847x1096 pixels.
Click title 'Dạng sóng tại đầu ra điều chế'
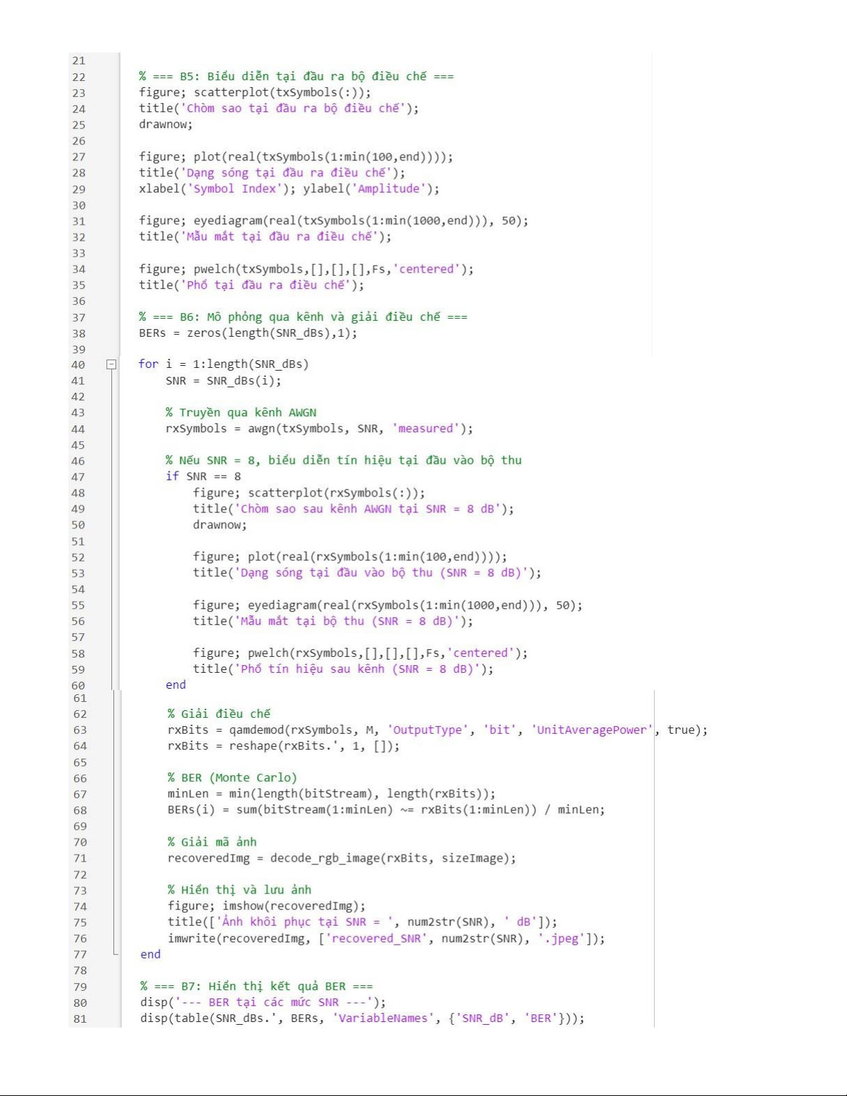coord(272,172)
